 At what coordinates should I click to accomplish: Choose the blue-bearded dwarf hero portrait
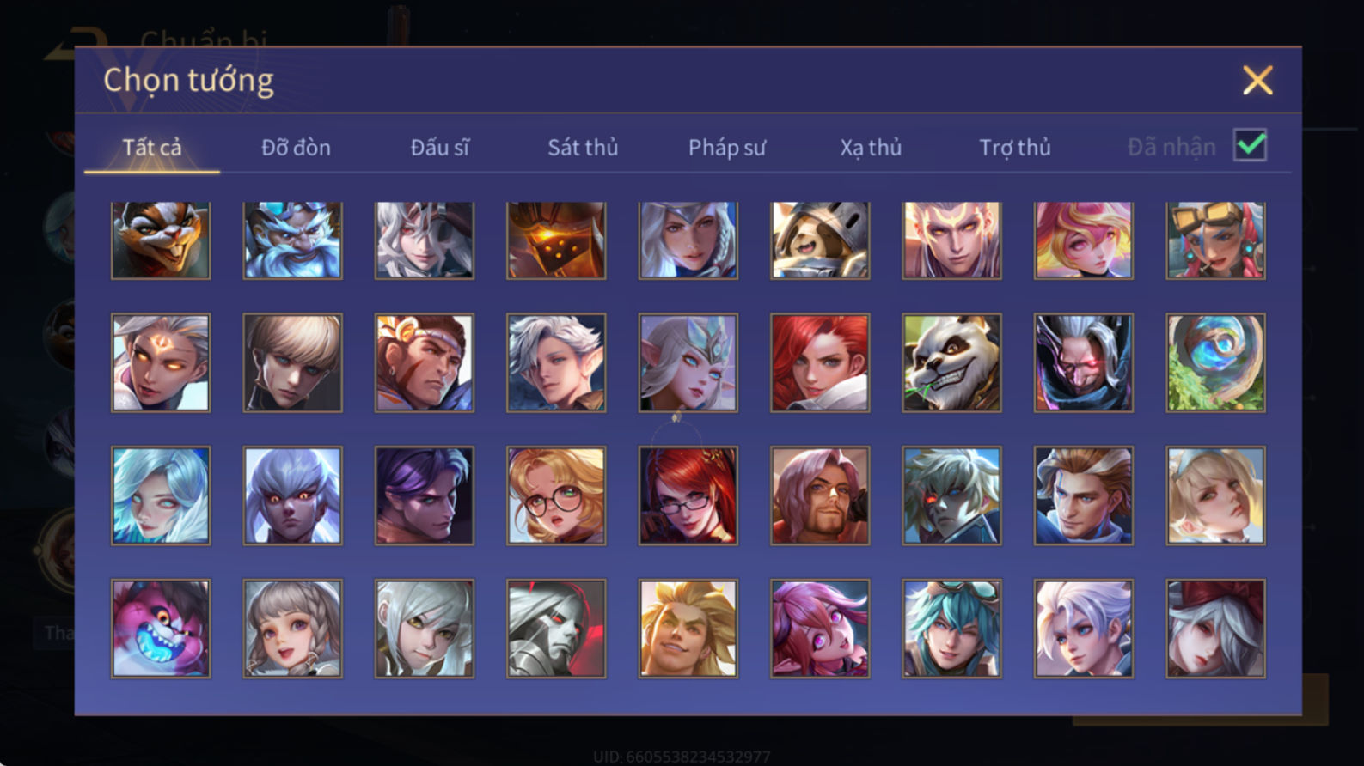click(x=292, y=240)
